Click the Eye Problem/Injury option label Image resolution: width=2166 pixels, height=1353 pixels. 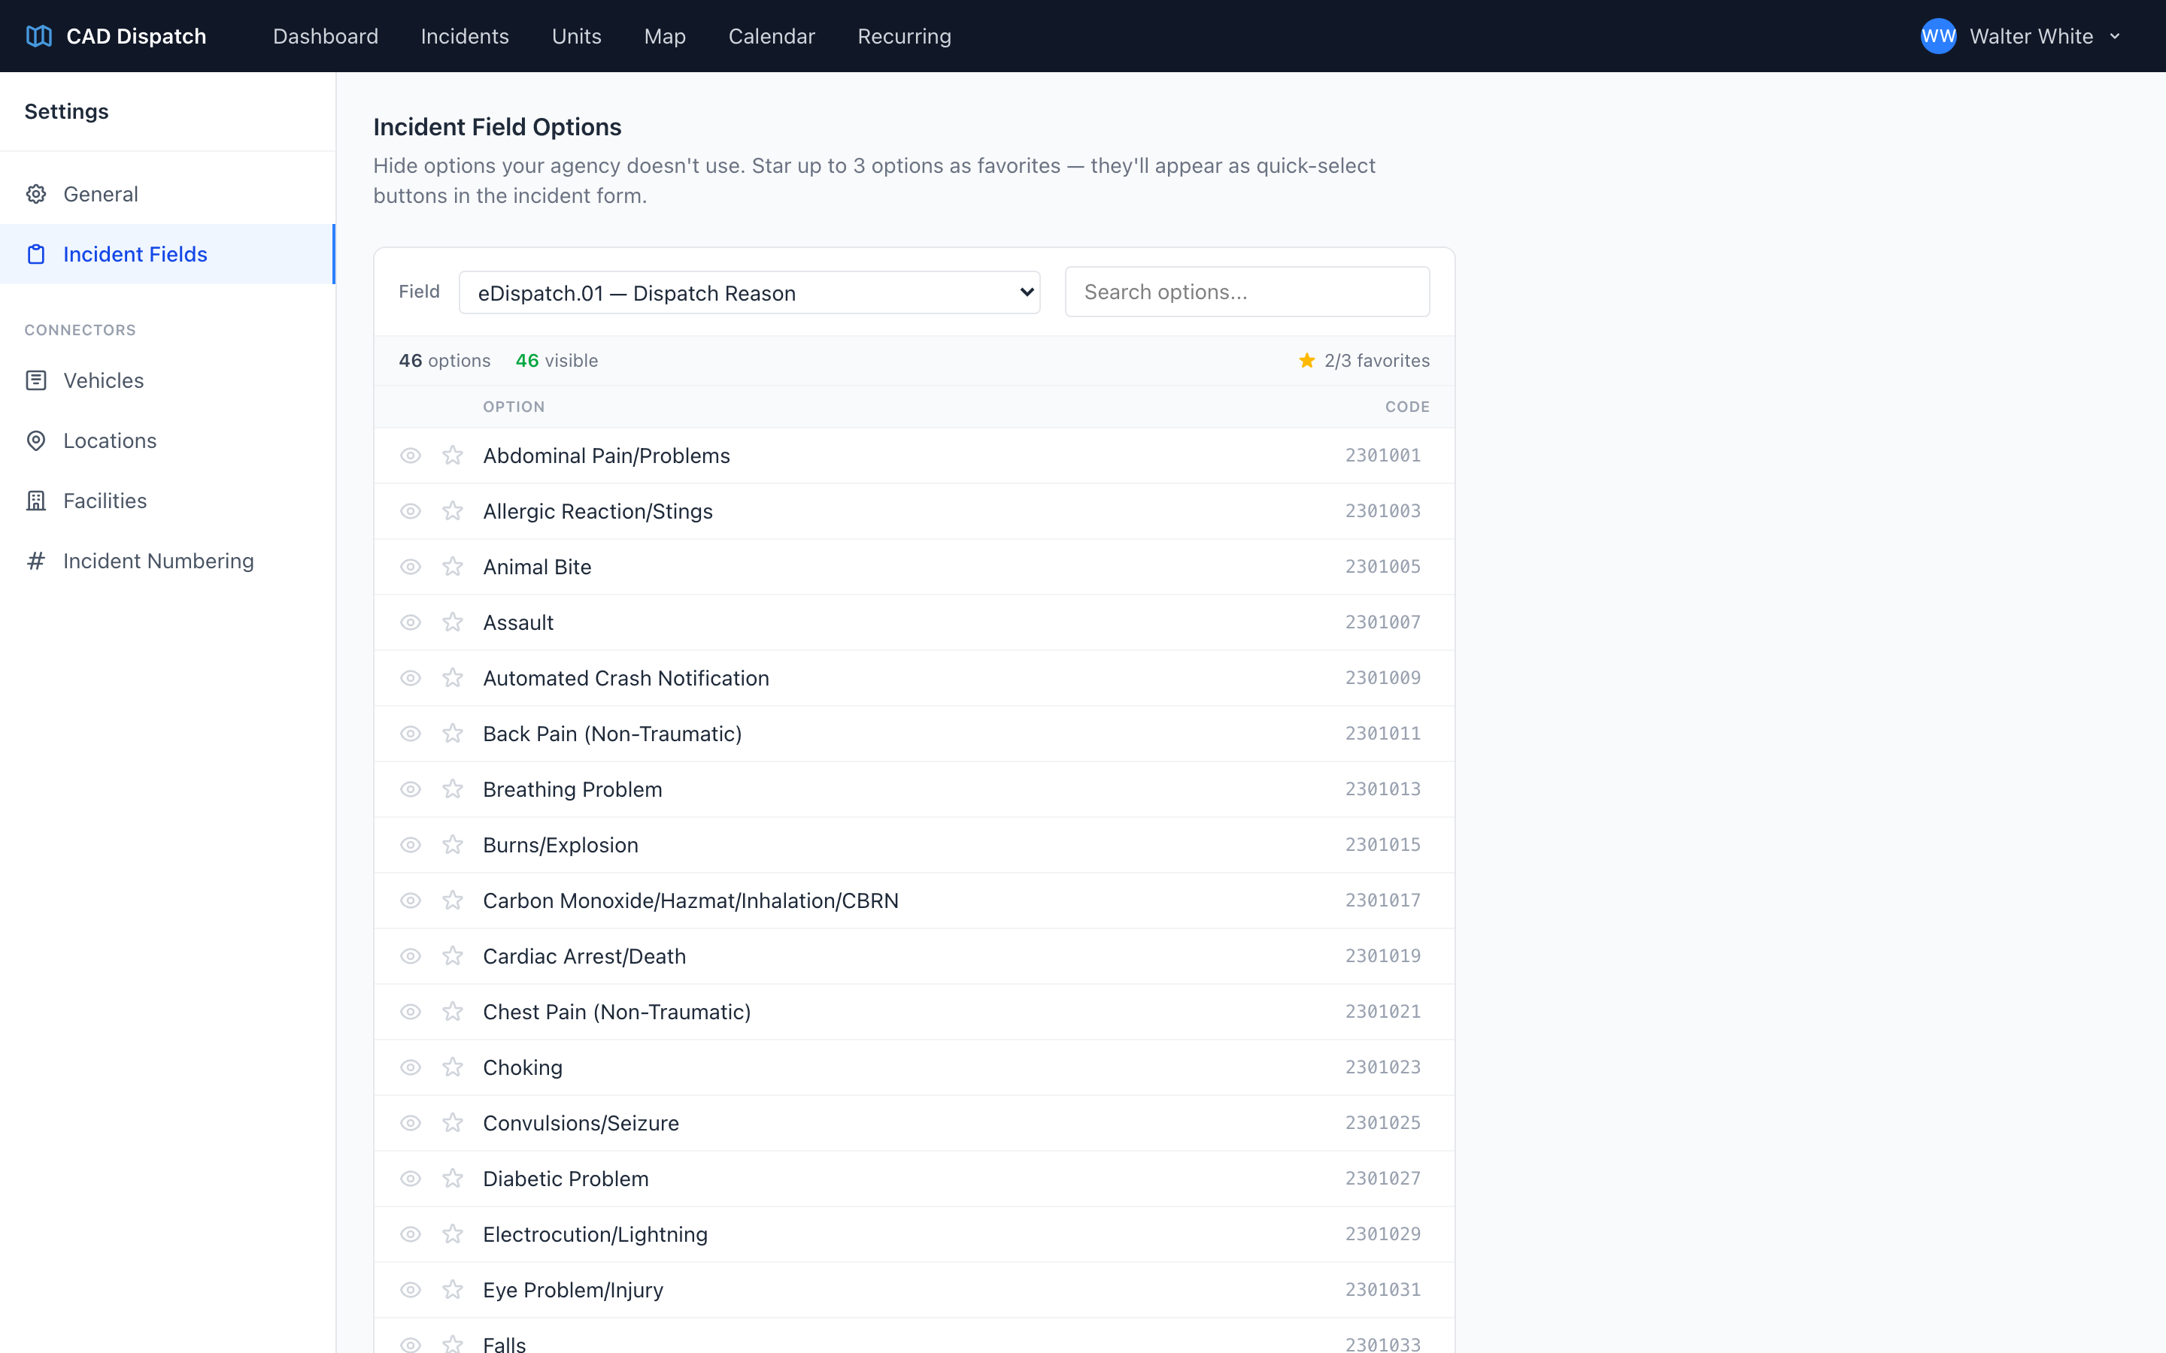(573, 1289)
